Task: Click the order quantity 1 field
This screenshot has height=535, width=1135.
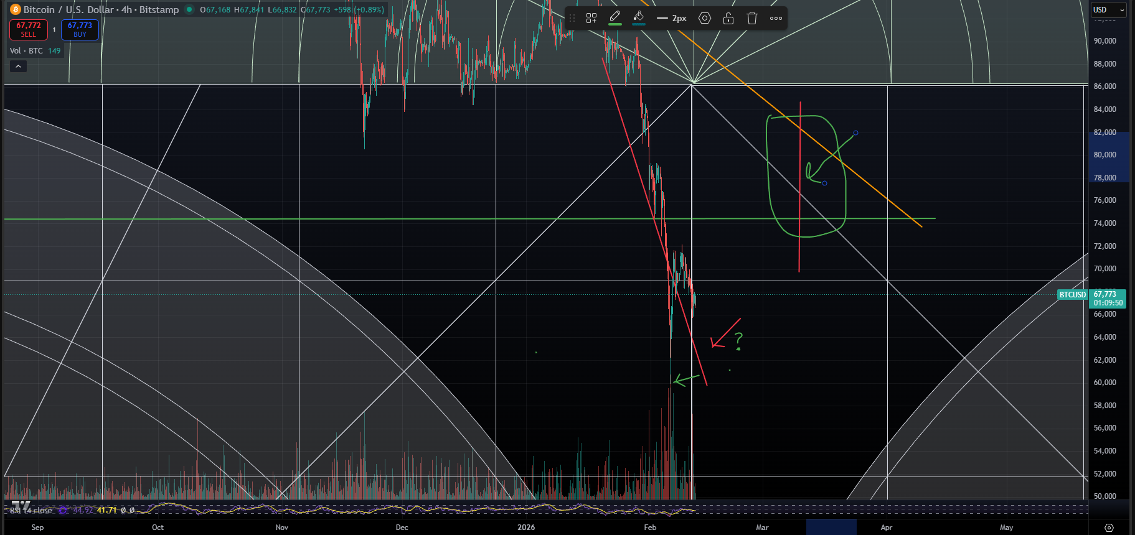Action: click(x=54, y=29)
